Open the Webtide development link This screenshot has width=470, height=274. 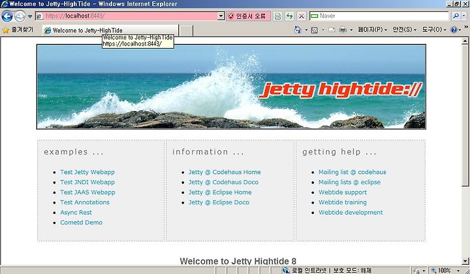(351, 212)
